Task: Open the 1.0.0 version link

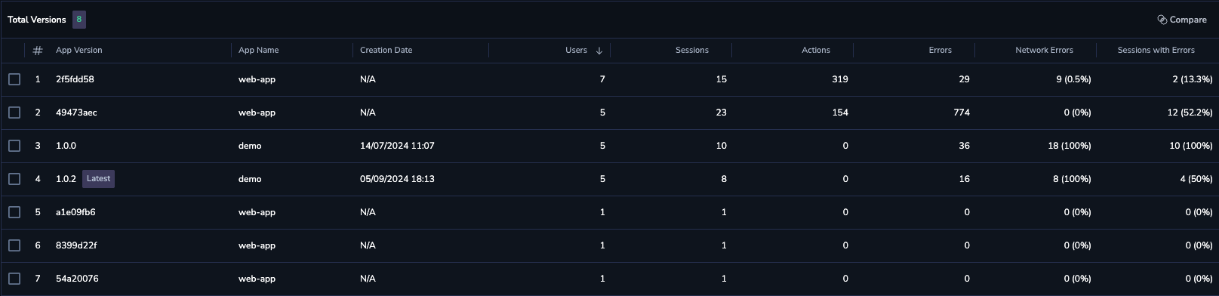Action: [x=66, y=146]
